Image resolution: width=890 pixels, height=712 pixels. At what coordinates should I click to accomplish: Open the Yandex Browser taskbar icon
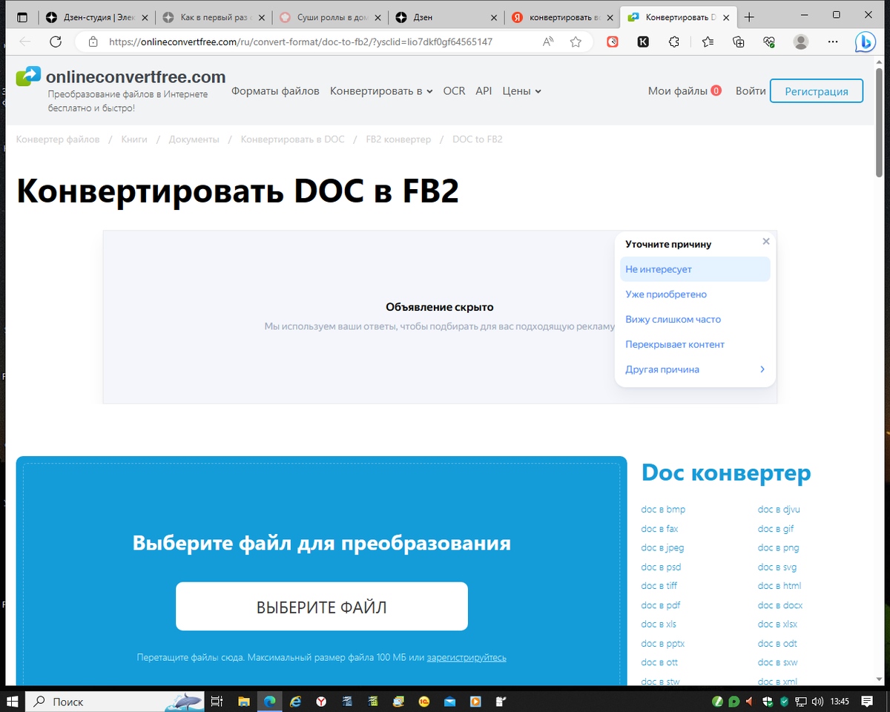(320, 701)
